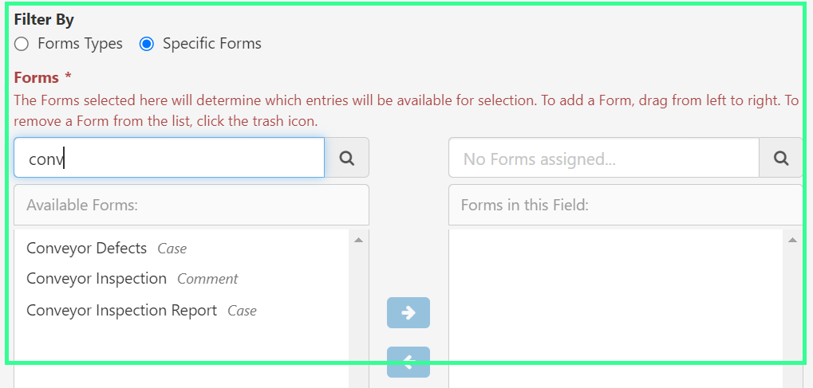Click the Case tag beside Conveyor Defects
Image resolution: width=813 pixels, height=388 pixels.
(172, 249)
